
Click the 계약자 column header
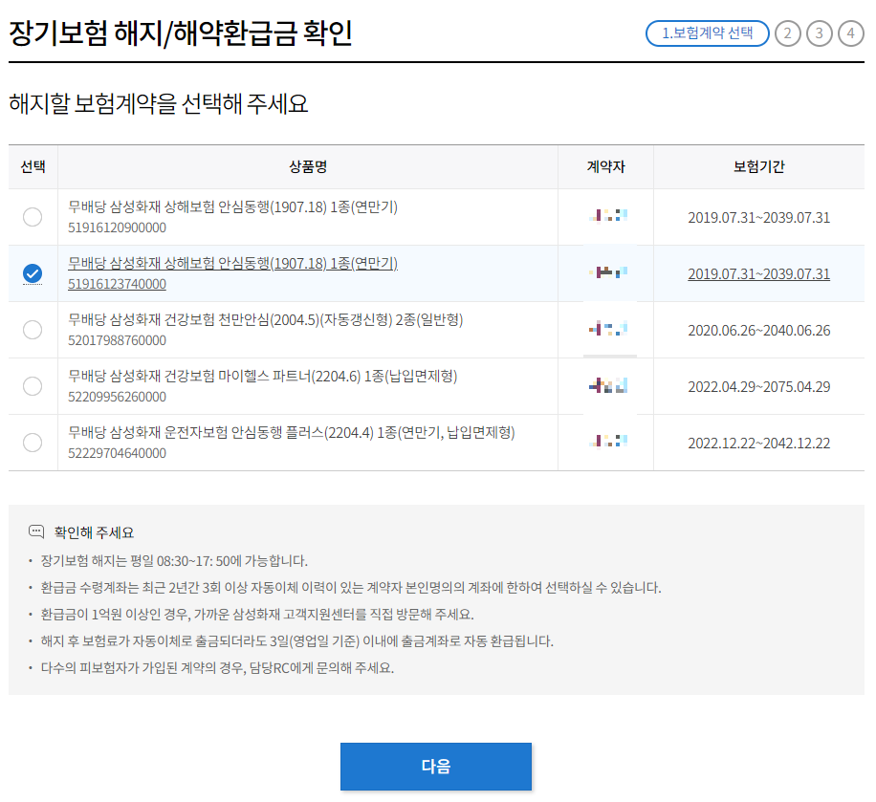[605, 166]
